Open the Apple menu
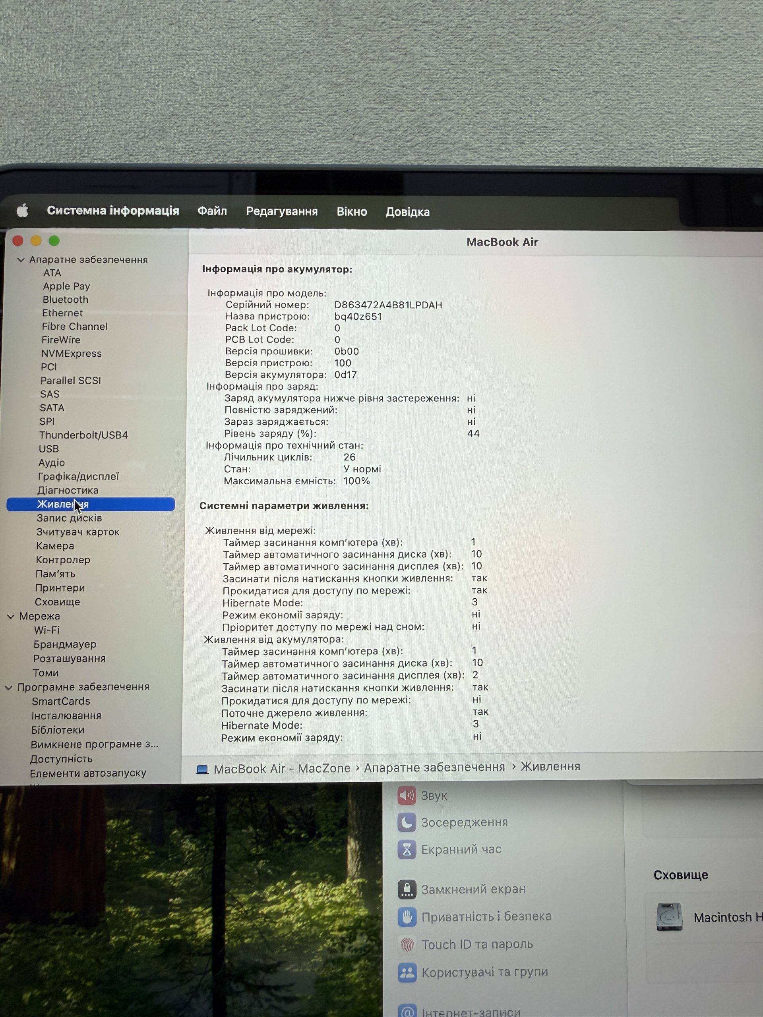Image resolution: width=763 pixels, height=1017 pixels. pos(23,211)
